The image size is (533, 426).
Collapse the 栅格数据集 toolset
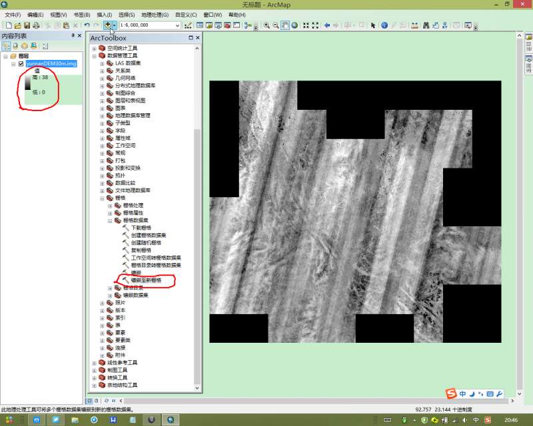click(110, 220)
